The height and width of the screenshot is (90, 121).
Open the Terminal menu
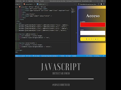tap(37, 1)
